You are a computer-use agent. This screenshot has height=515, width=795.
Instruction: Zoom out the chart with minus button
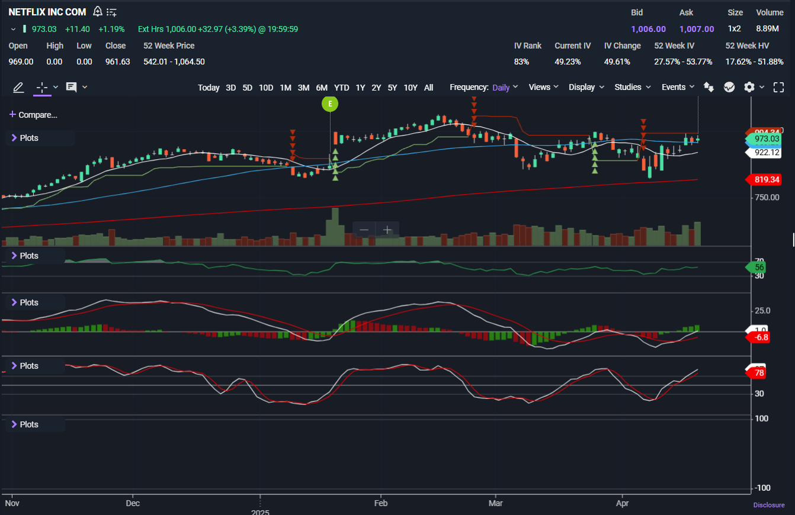click(364, 230)
